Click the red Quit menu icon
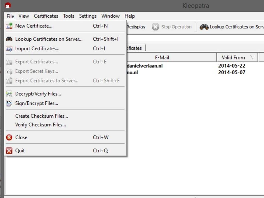Screen dimensions: 264x198 click(9, 151)
